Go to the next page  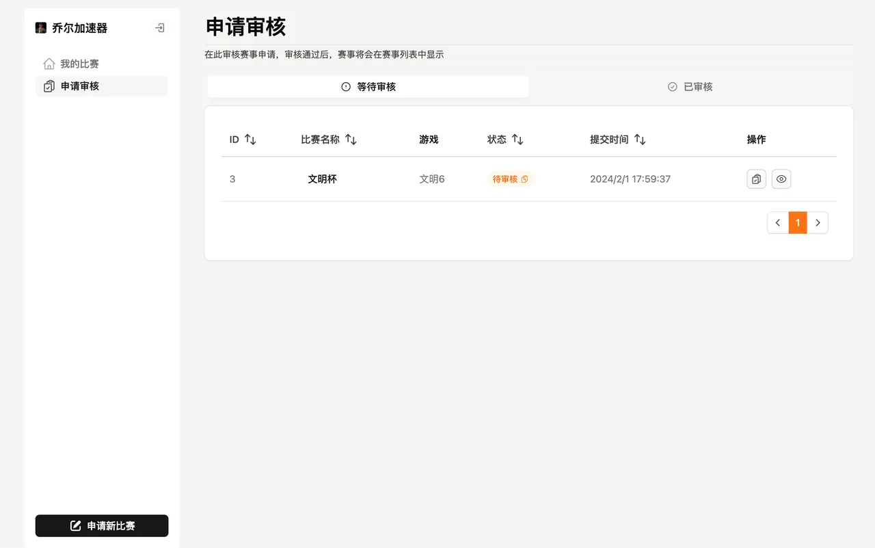818,223
